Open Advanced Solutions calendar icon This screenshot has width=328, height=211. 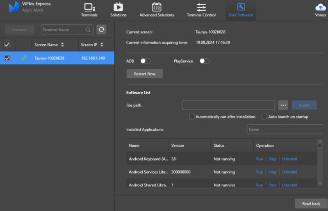point(156,7)
